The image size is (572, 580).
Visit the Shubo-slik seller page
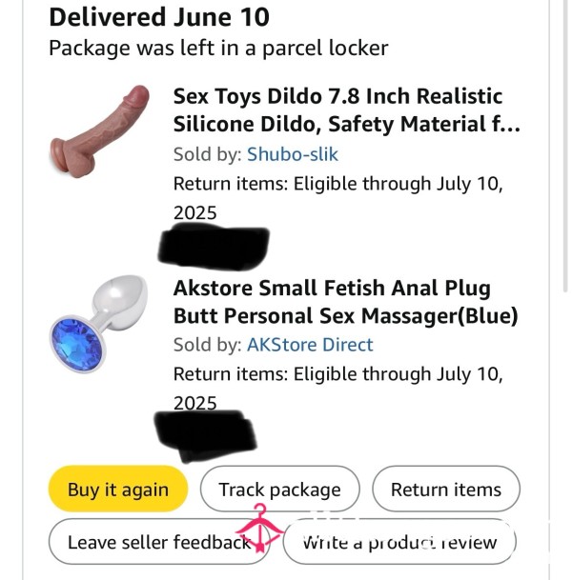(293, 154)
